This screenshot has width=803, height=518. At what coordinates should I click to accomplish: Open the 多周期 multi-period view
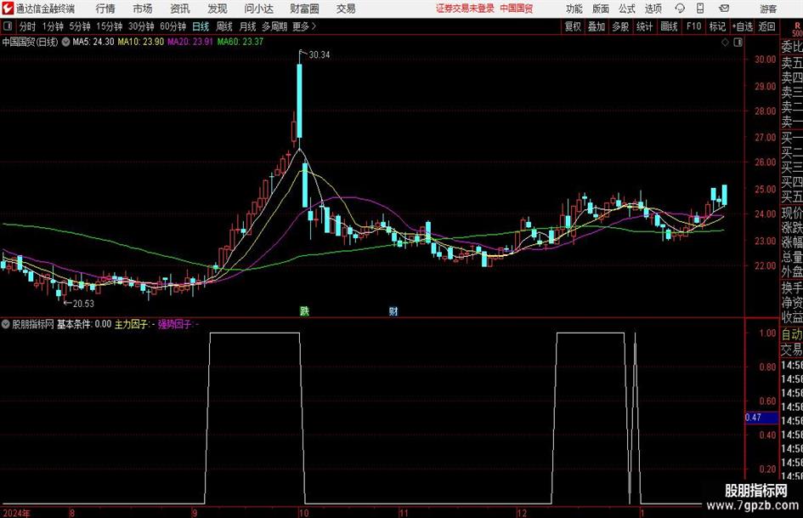[274, 26]
